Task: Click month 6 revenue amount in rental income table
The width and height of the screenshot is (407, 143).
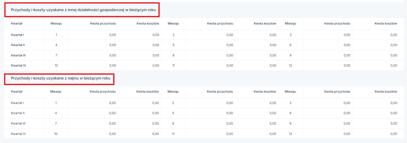Action: pyautogui.click(x=347, y=113)
